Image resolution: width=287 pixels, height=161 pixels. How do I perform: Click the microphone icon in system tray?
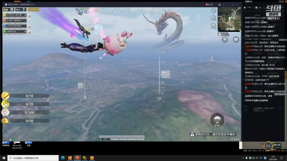pos(247,158)
